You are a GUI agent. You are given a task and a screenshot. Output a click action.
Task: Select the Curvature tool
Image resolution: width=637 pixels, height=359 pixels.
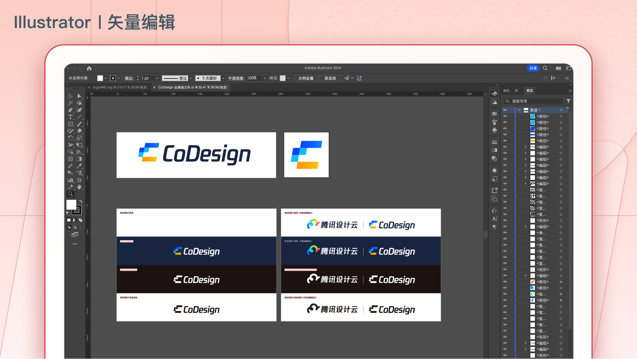click(79, 110)
